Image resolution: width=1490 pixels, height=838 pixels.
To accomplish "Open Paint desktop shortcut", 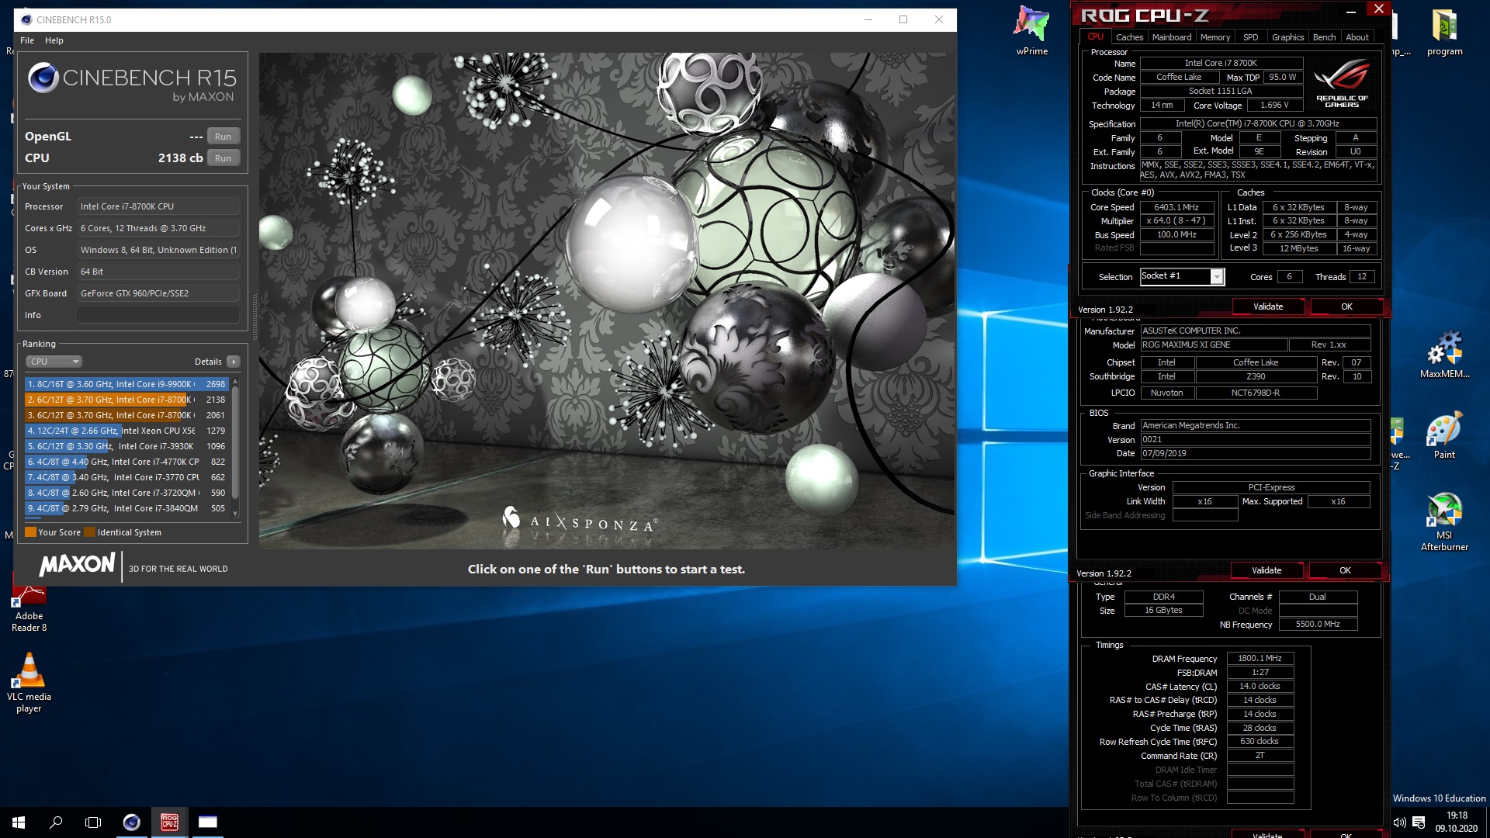I will [x=1444, y=435].
